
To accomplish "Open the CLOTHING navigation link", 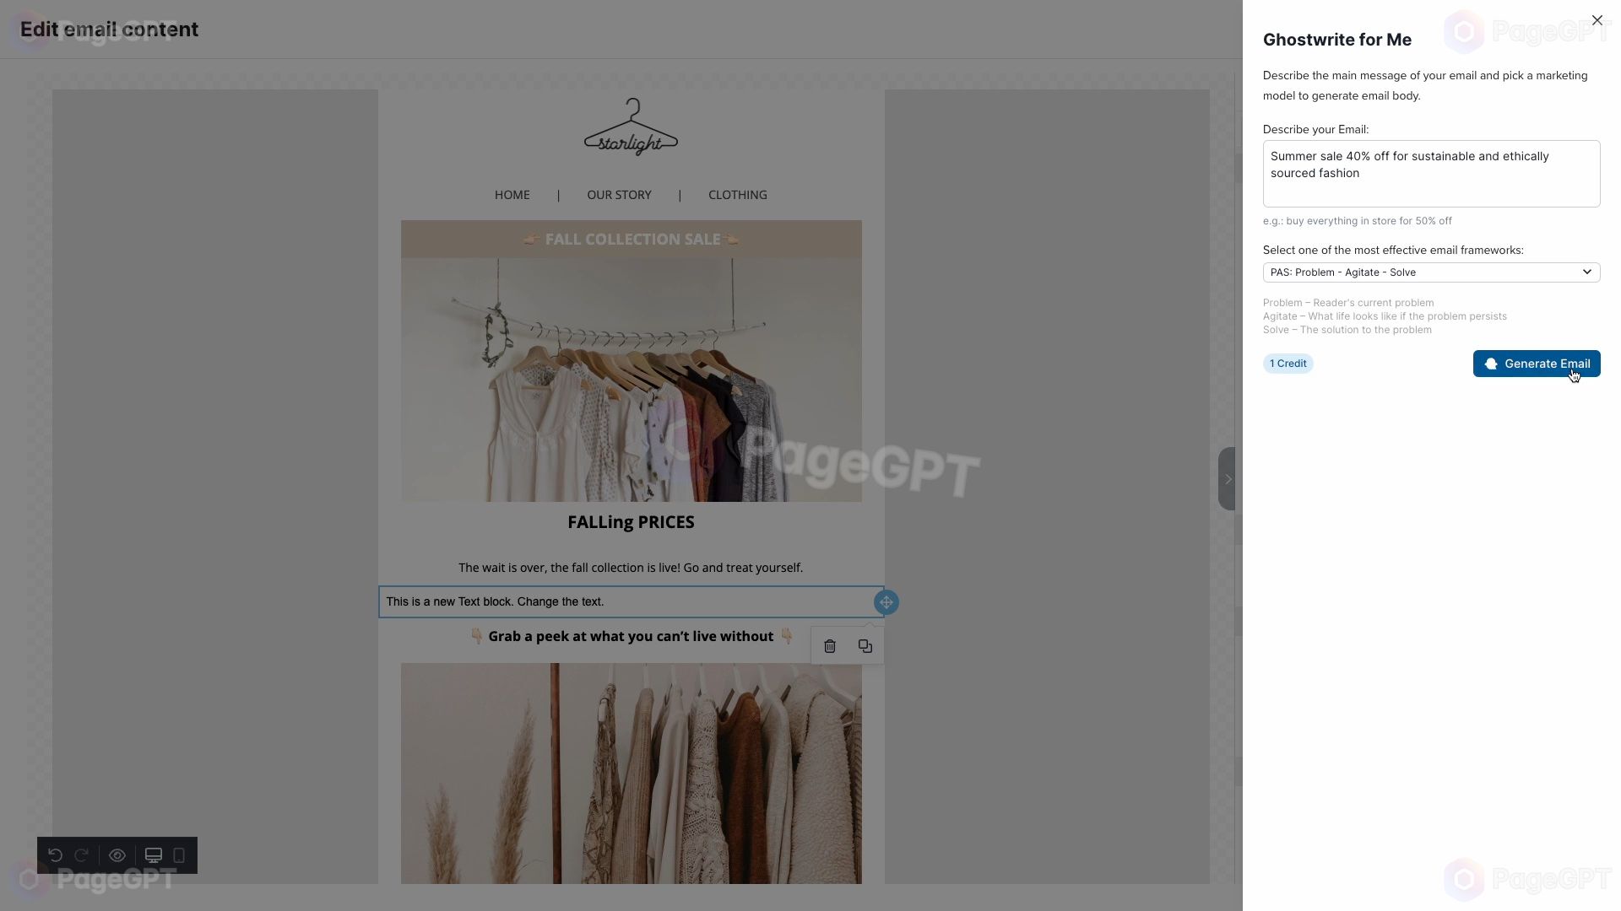I will [738, 193].
